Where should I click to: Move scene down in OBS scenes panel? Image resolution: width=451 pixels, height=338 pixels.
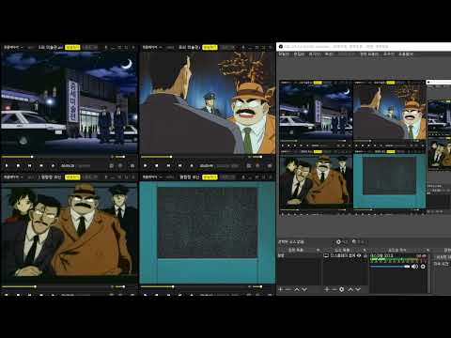click(x=304, y=289)
